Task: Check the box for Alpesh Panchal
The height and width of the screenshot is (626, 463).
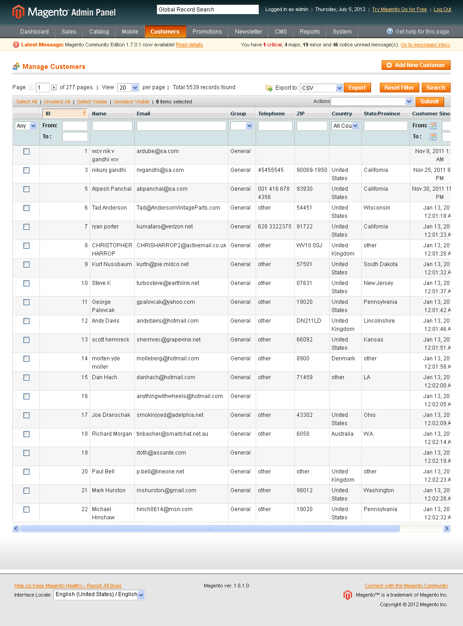Action: coord(26,189)
